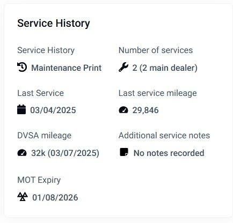Click the sticky note icon by No notes recorded
This screenshot has width=233, height=223.
pos(124,152)
